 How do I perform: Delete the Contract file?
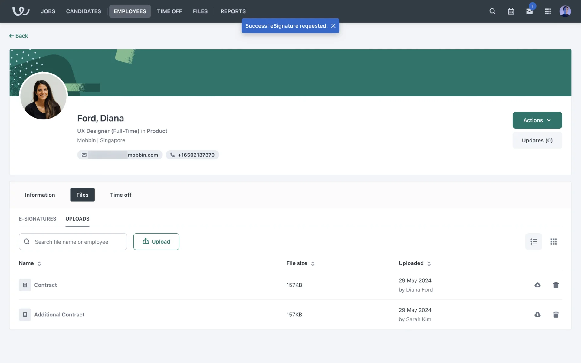click(556, 285)
